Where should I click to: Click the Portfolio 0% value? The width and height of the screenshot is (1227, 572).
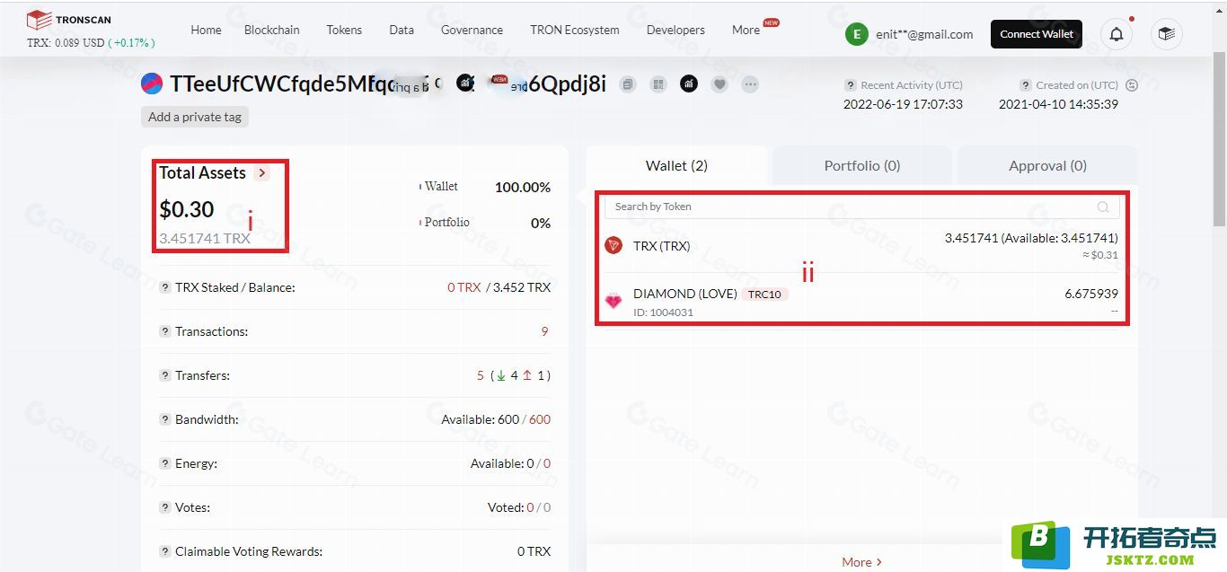[541, 223]
